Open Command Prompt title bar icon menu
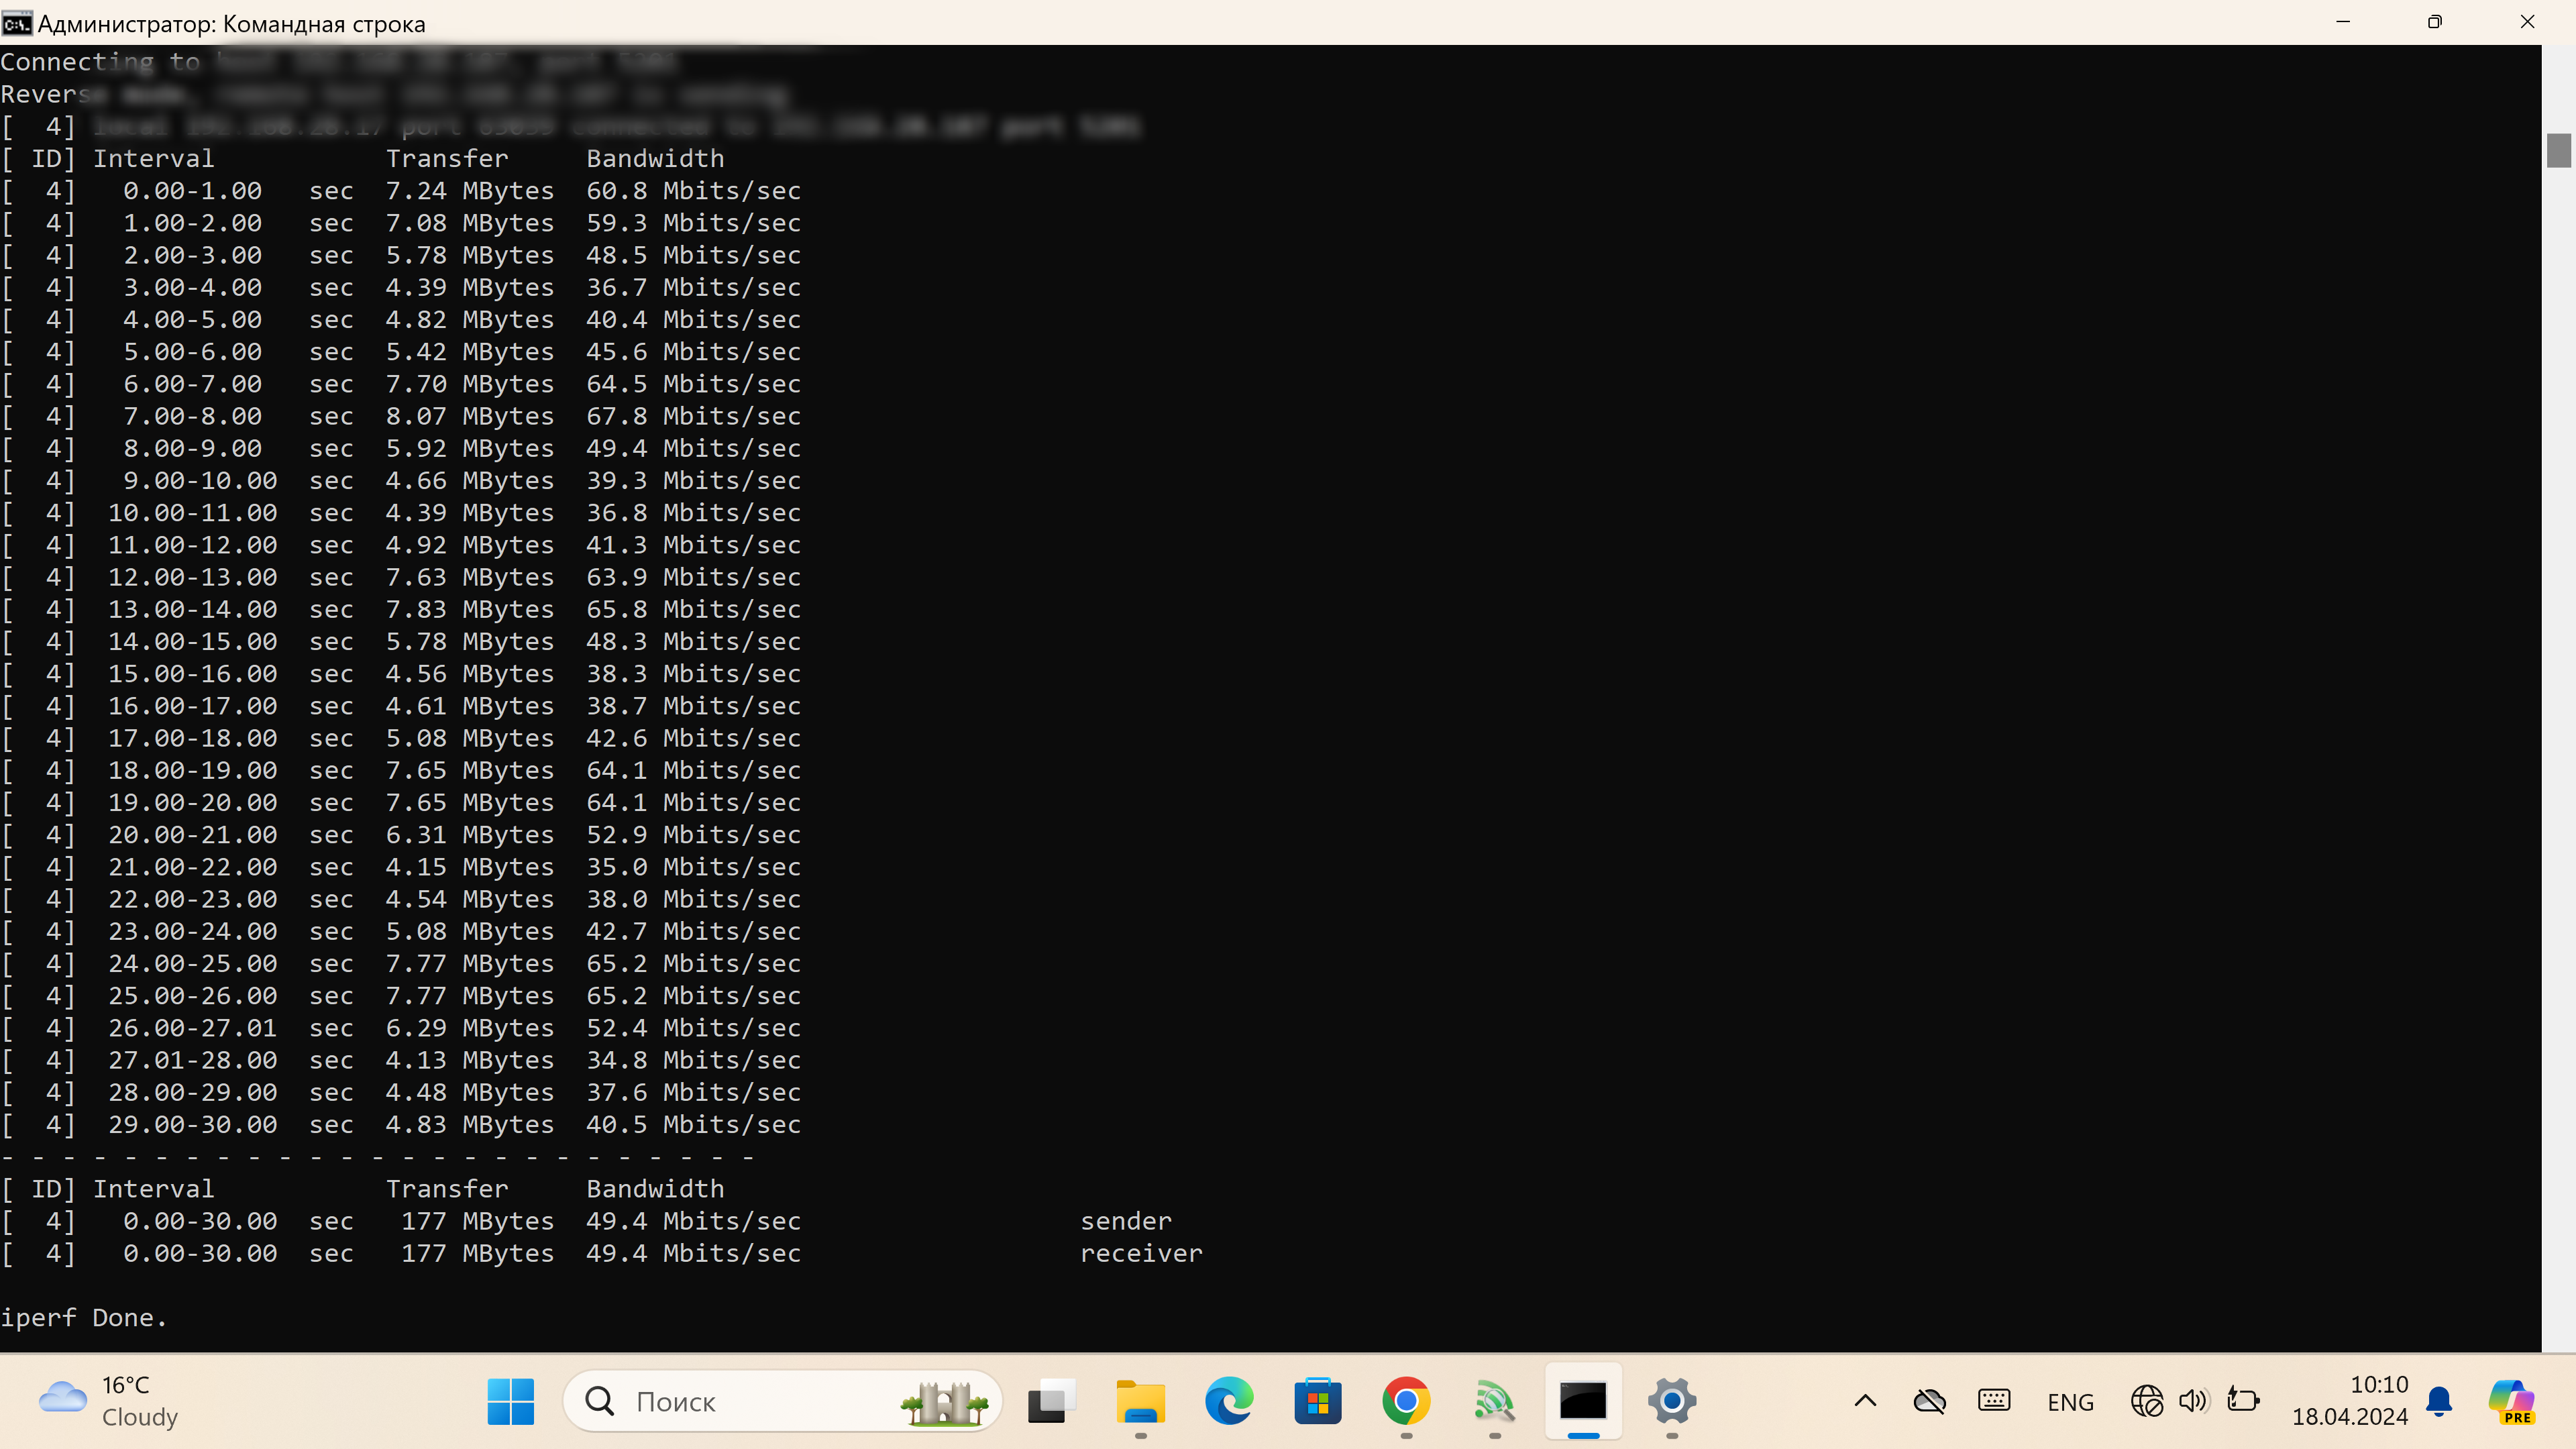This screenshot has height=1449, width=2576. tap(17, 23)
